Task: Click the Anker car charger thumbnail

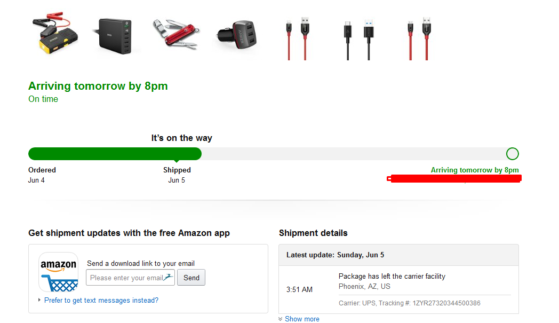Action: coord(238,35)
